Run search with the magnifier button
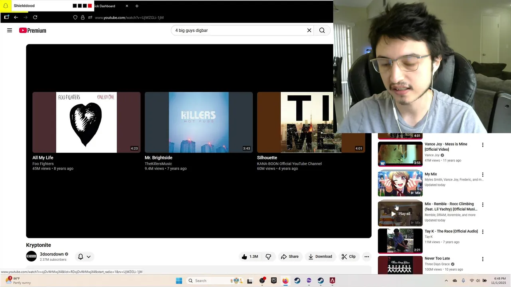The image size is (511, 287). pos(322,30)
